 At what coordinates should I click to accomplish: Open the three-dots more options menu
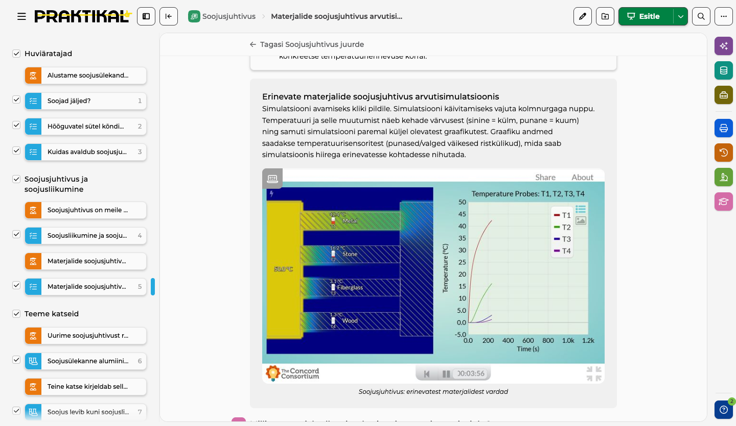tap(724, 16)
